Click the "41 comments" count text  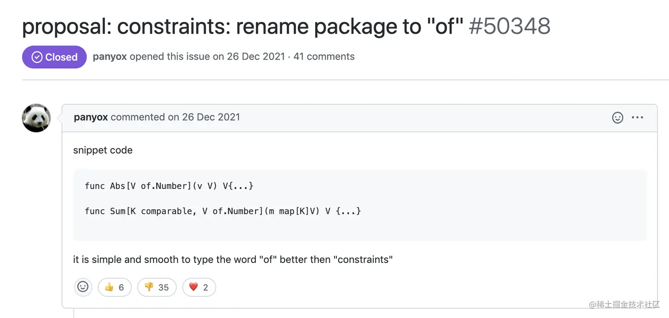click(x=324, y=57)
